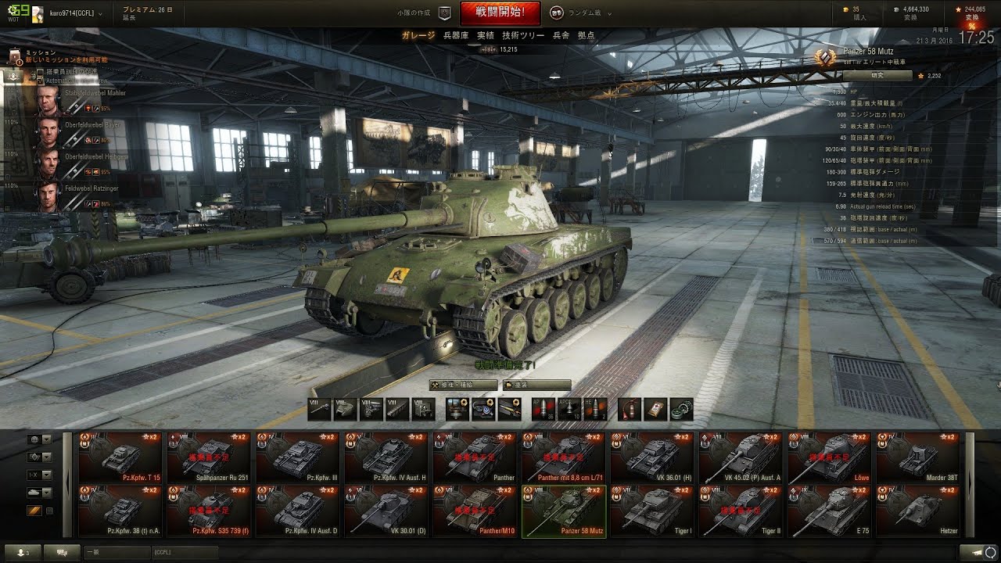Viewport: 1001px width, 563px height.
Task: Toggle the Automatically return crew checkbox
Action: point(40,81)
